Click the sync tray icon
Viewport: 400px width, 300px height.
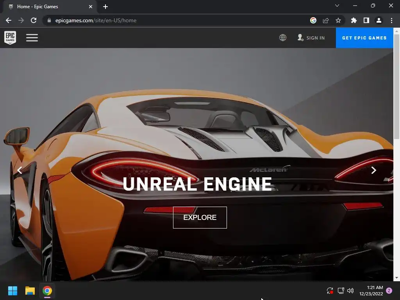tap(330, 291)
